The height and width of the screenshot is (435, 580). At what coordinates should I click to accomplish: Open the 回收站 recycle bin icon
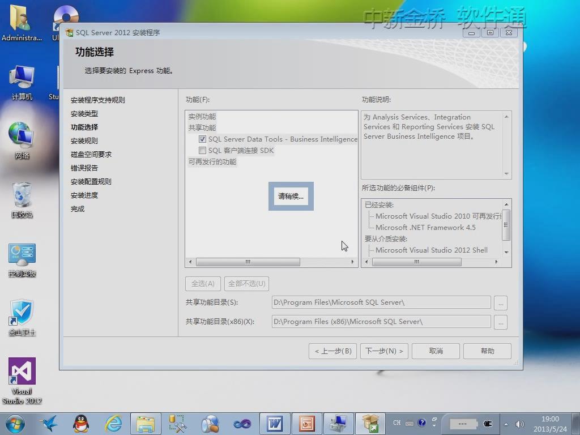22,200
